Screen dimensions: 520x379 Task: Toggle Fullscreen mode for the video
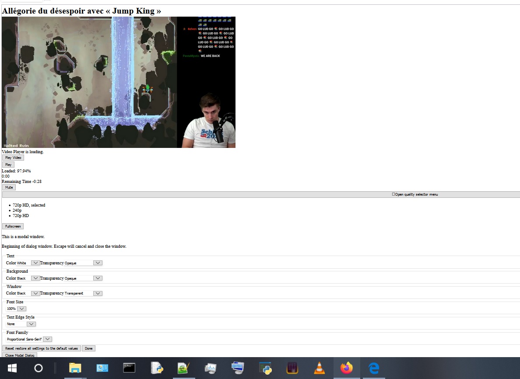click(13, 226)
